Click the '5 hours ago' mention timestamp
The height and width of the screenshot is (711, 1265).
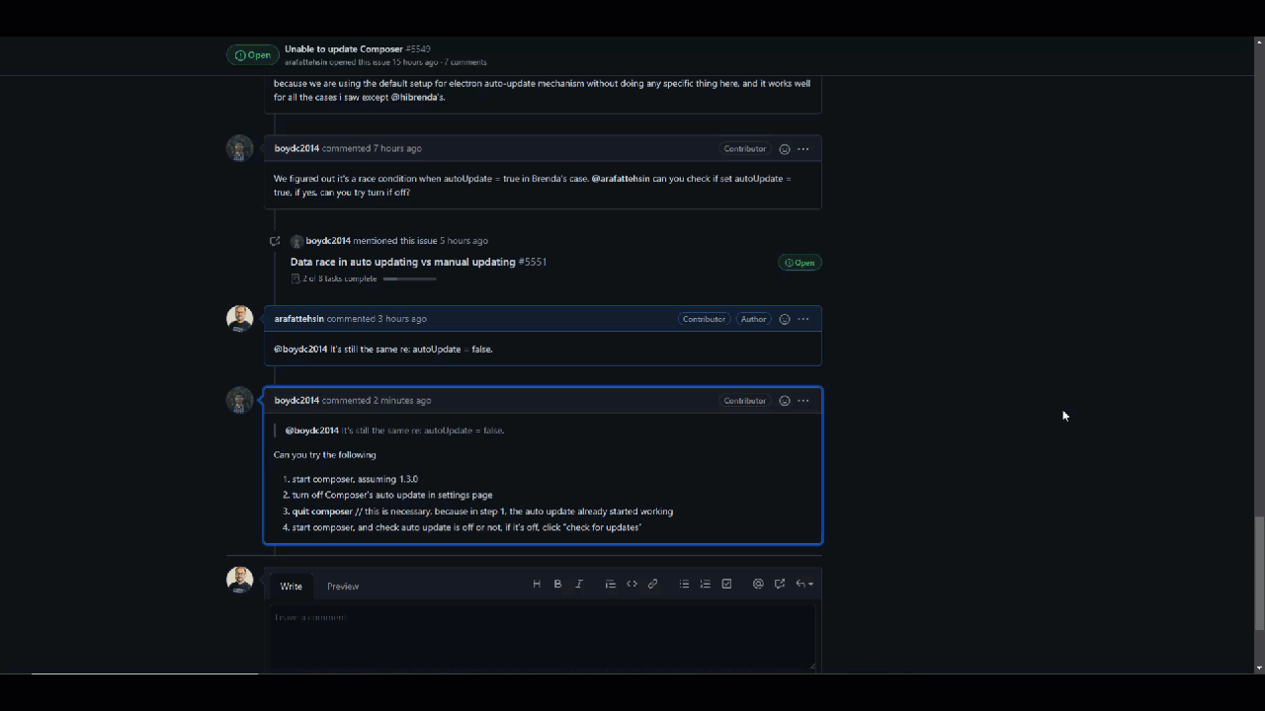click(464, 241)
